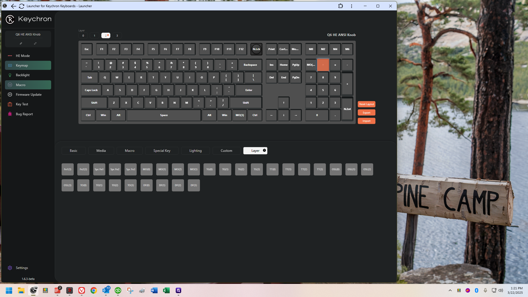This screenshot has height=297, width=528.
Task: Open the Basic keycode tab
Action: [x=73, y=151]
